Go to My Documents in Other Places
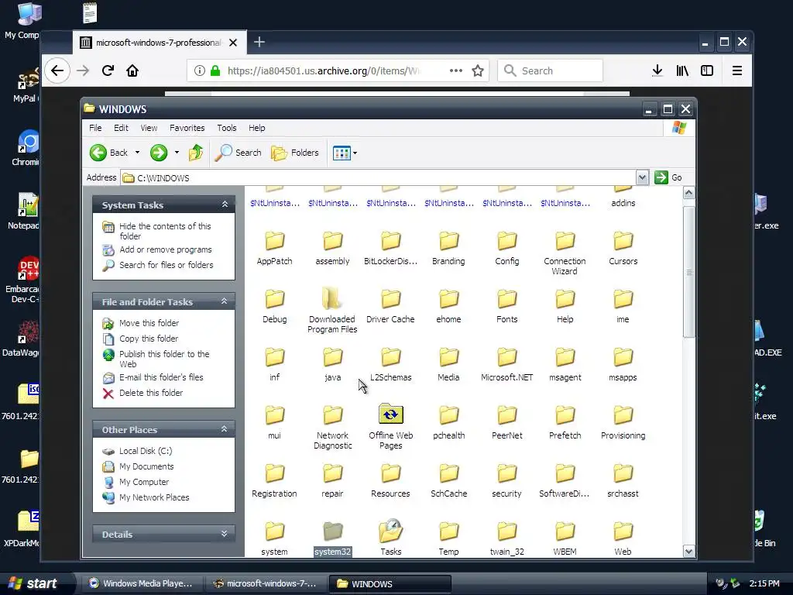The image size is (793, 595). click(x=146, y=466)
